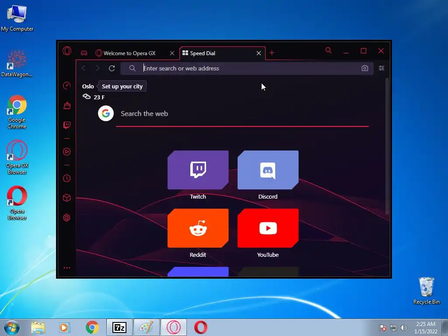
Task: Open the GX Corner gamepad icon
Action: [x=84, y=53]
